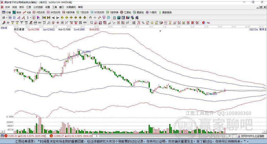The image size is (267, 144).
Task: Click the right-edge panel collapse handle
Action: point(264,132)
